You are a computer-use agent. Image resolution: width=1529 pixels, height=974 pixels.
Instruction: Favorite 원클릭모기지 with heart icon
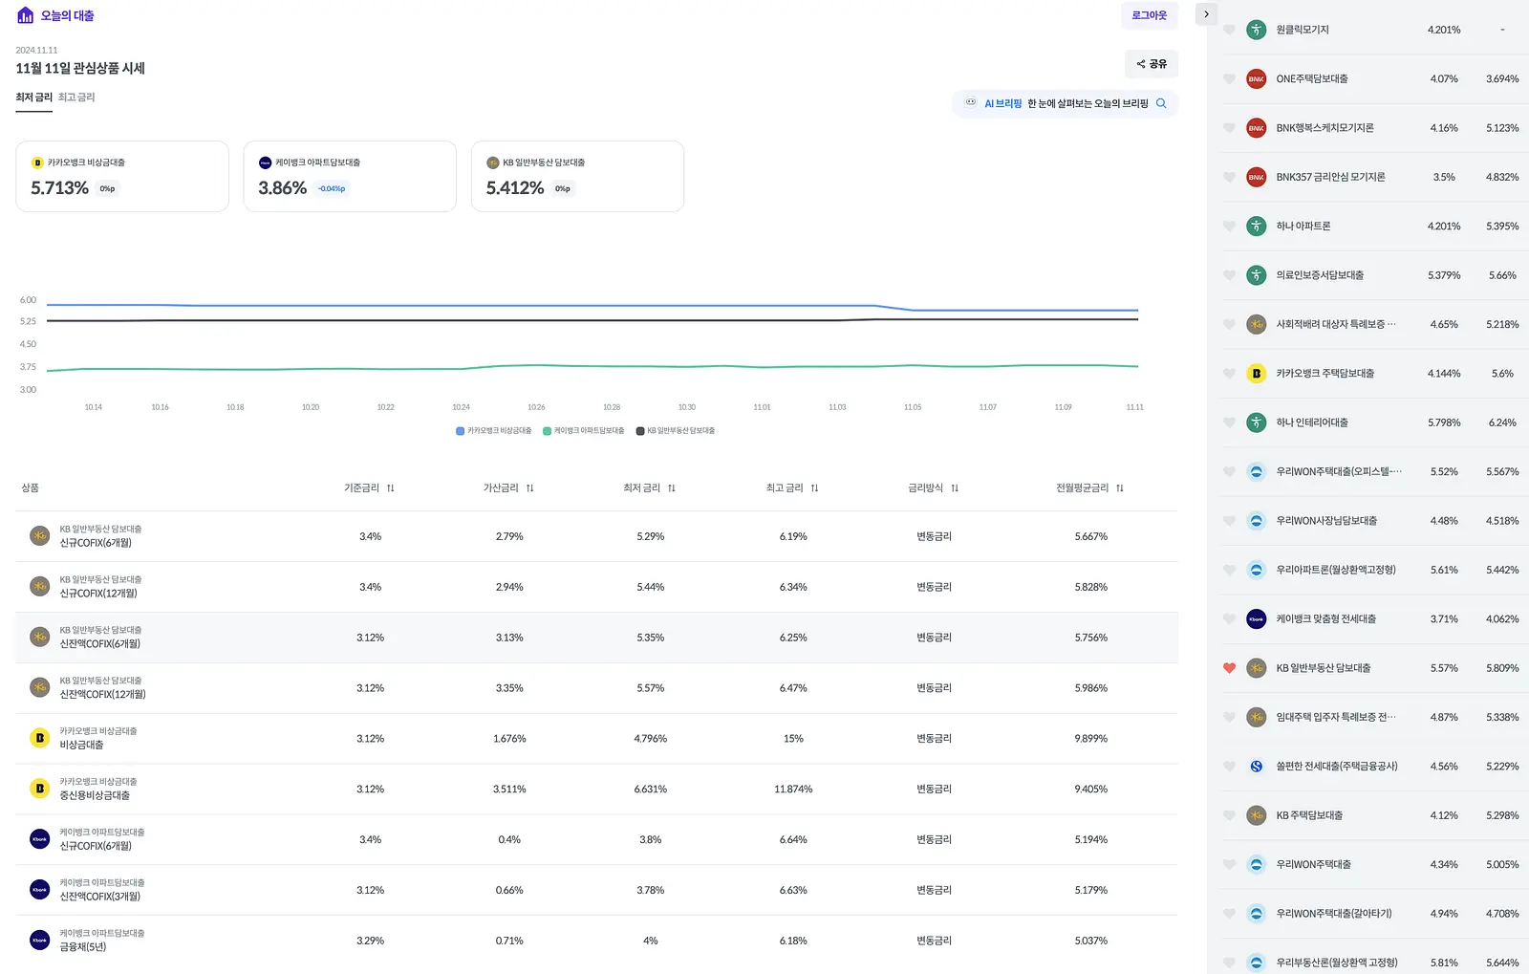[1230, 30]
